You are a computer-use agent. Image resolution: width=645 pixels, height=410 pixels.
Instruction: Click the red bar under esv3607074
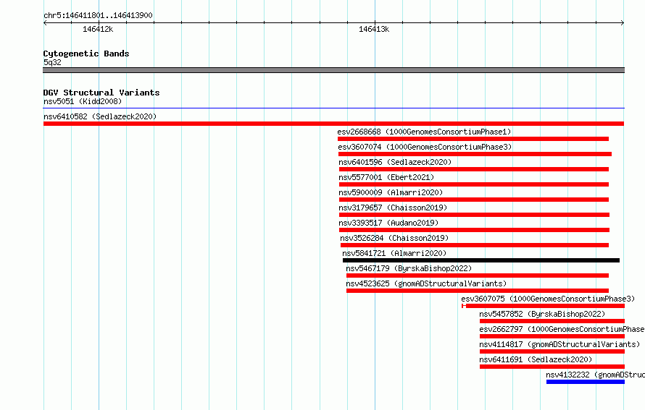pos(475,154)
